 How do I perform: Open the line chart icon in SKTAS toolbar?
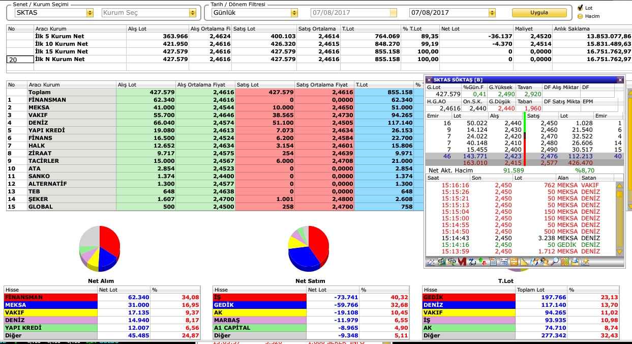click(x=431, y=262)
